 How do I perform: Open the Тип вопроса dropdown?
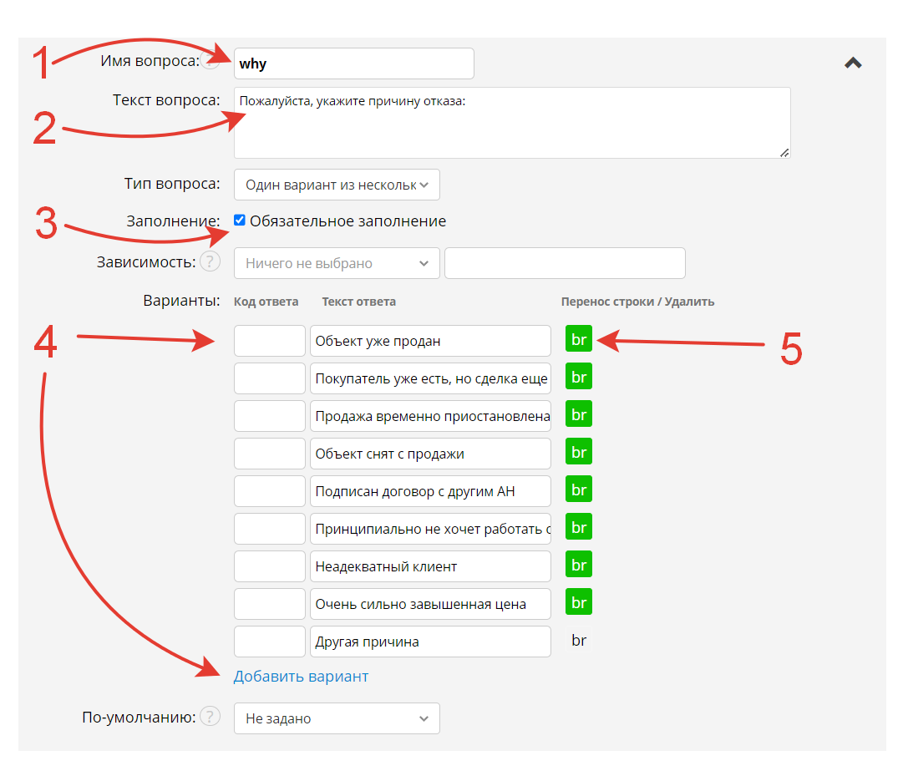pos(337,185)
